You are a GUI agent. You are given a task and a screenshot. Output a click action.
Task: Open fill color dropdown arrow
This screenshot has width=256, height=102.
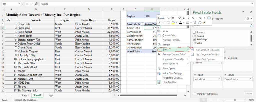pos(176,23)
